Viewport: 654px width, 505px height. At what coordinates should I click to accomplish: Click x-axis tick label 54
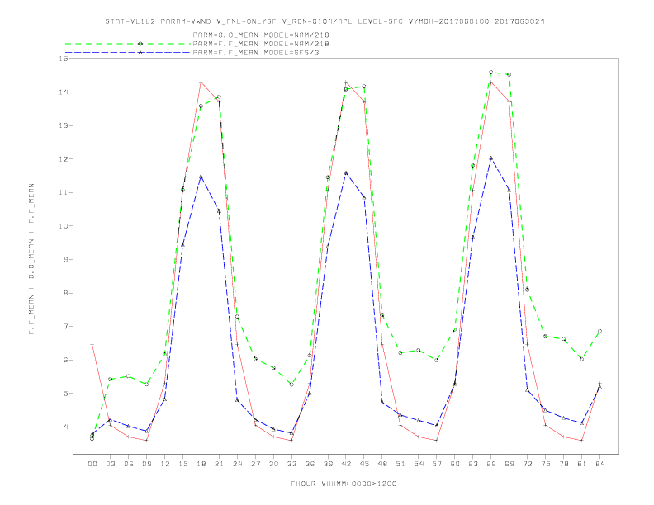click(419, 464)
